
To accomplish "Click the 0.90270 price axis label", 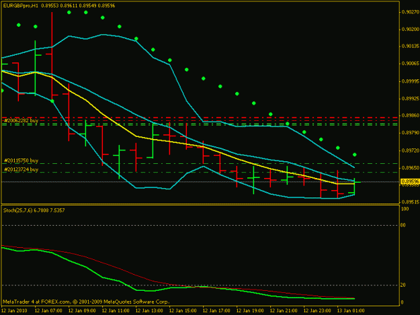I will pos(410,12).
